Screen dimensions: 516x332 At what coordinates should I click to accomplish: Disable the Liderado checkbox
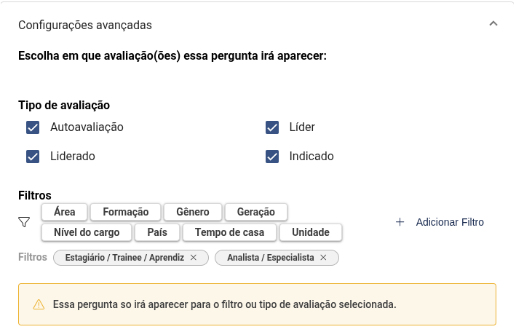tap(33, 157)
